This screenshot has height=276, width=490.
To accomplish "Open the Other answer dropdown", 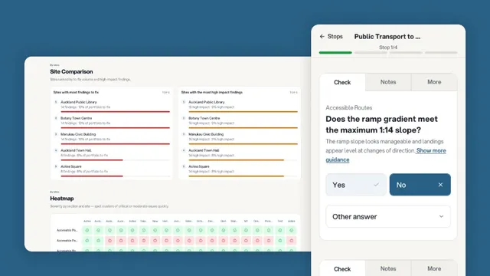I will point(388,216).
